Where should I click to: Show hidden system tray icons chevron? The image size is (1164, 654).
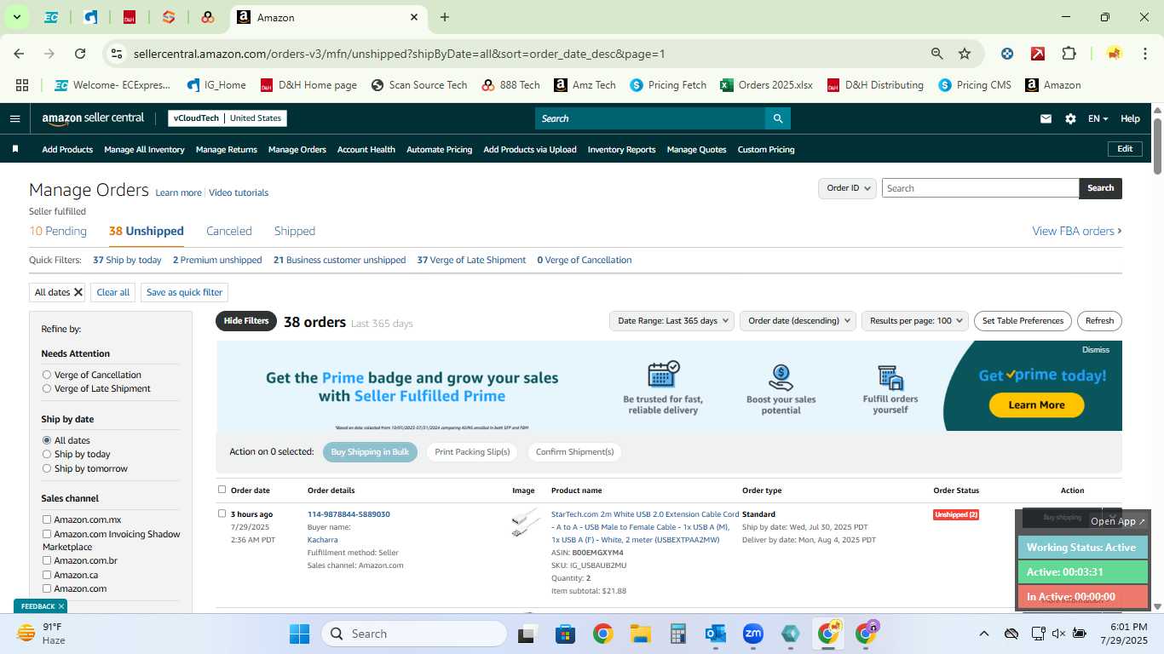point(983,634)
